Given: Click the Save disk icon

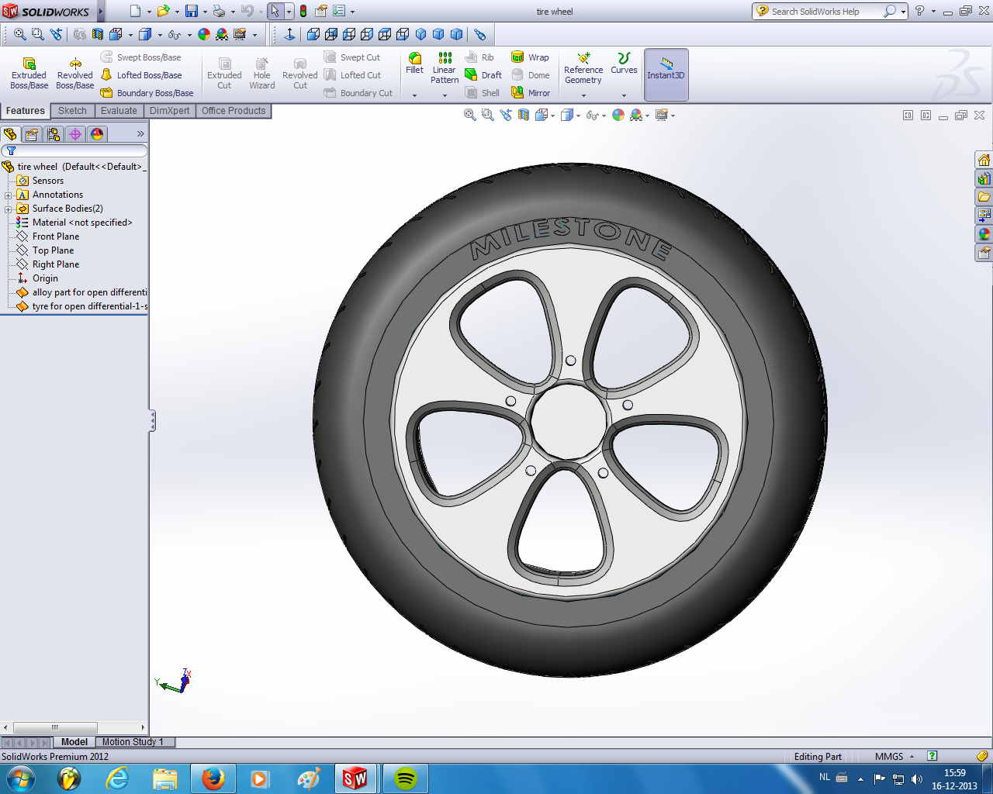Looking at the screenshot, I should (x=191, y=11).
